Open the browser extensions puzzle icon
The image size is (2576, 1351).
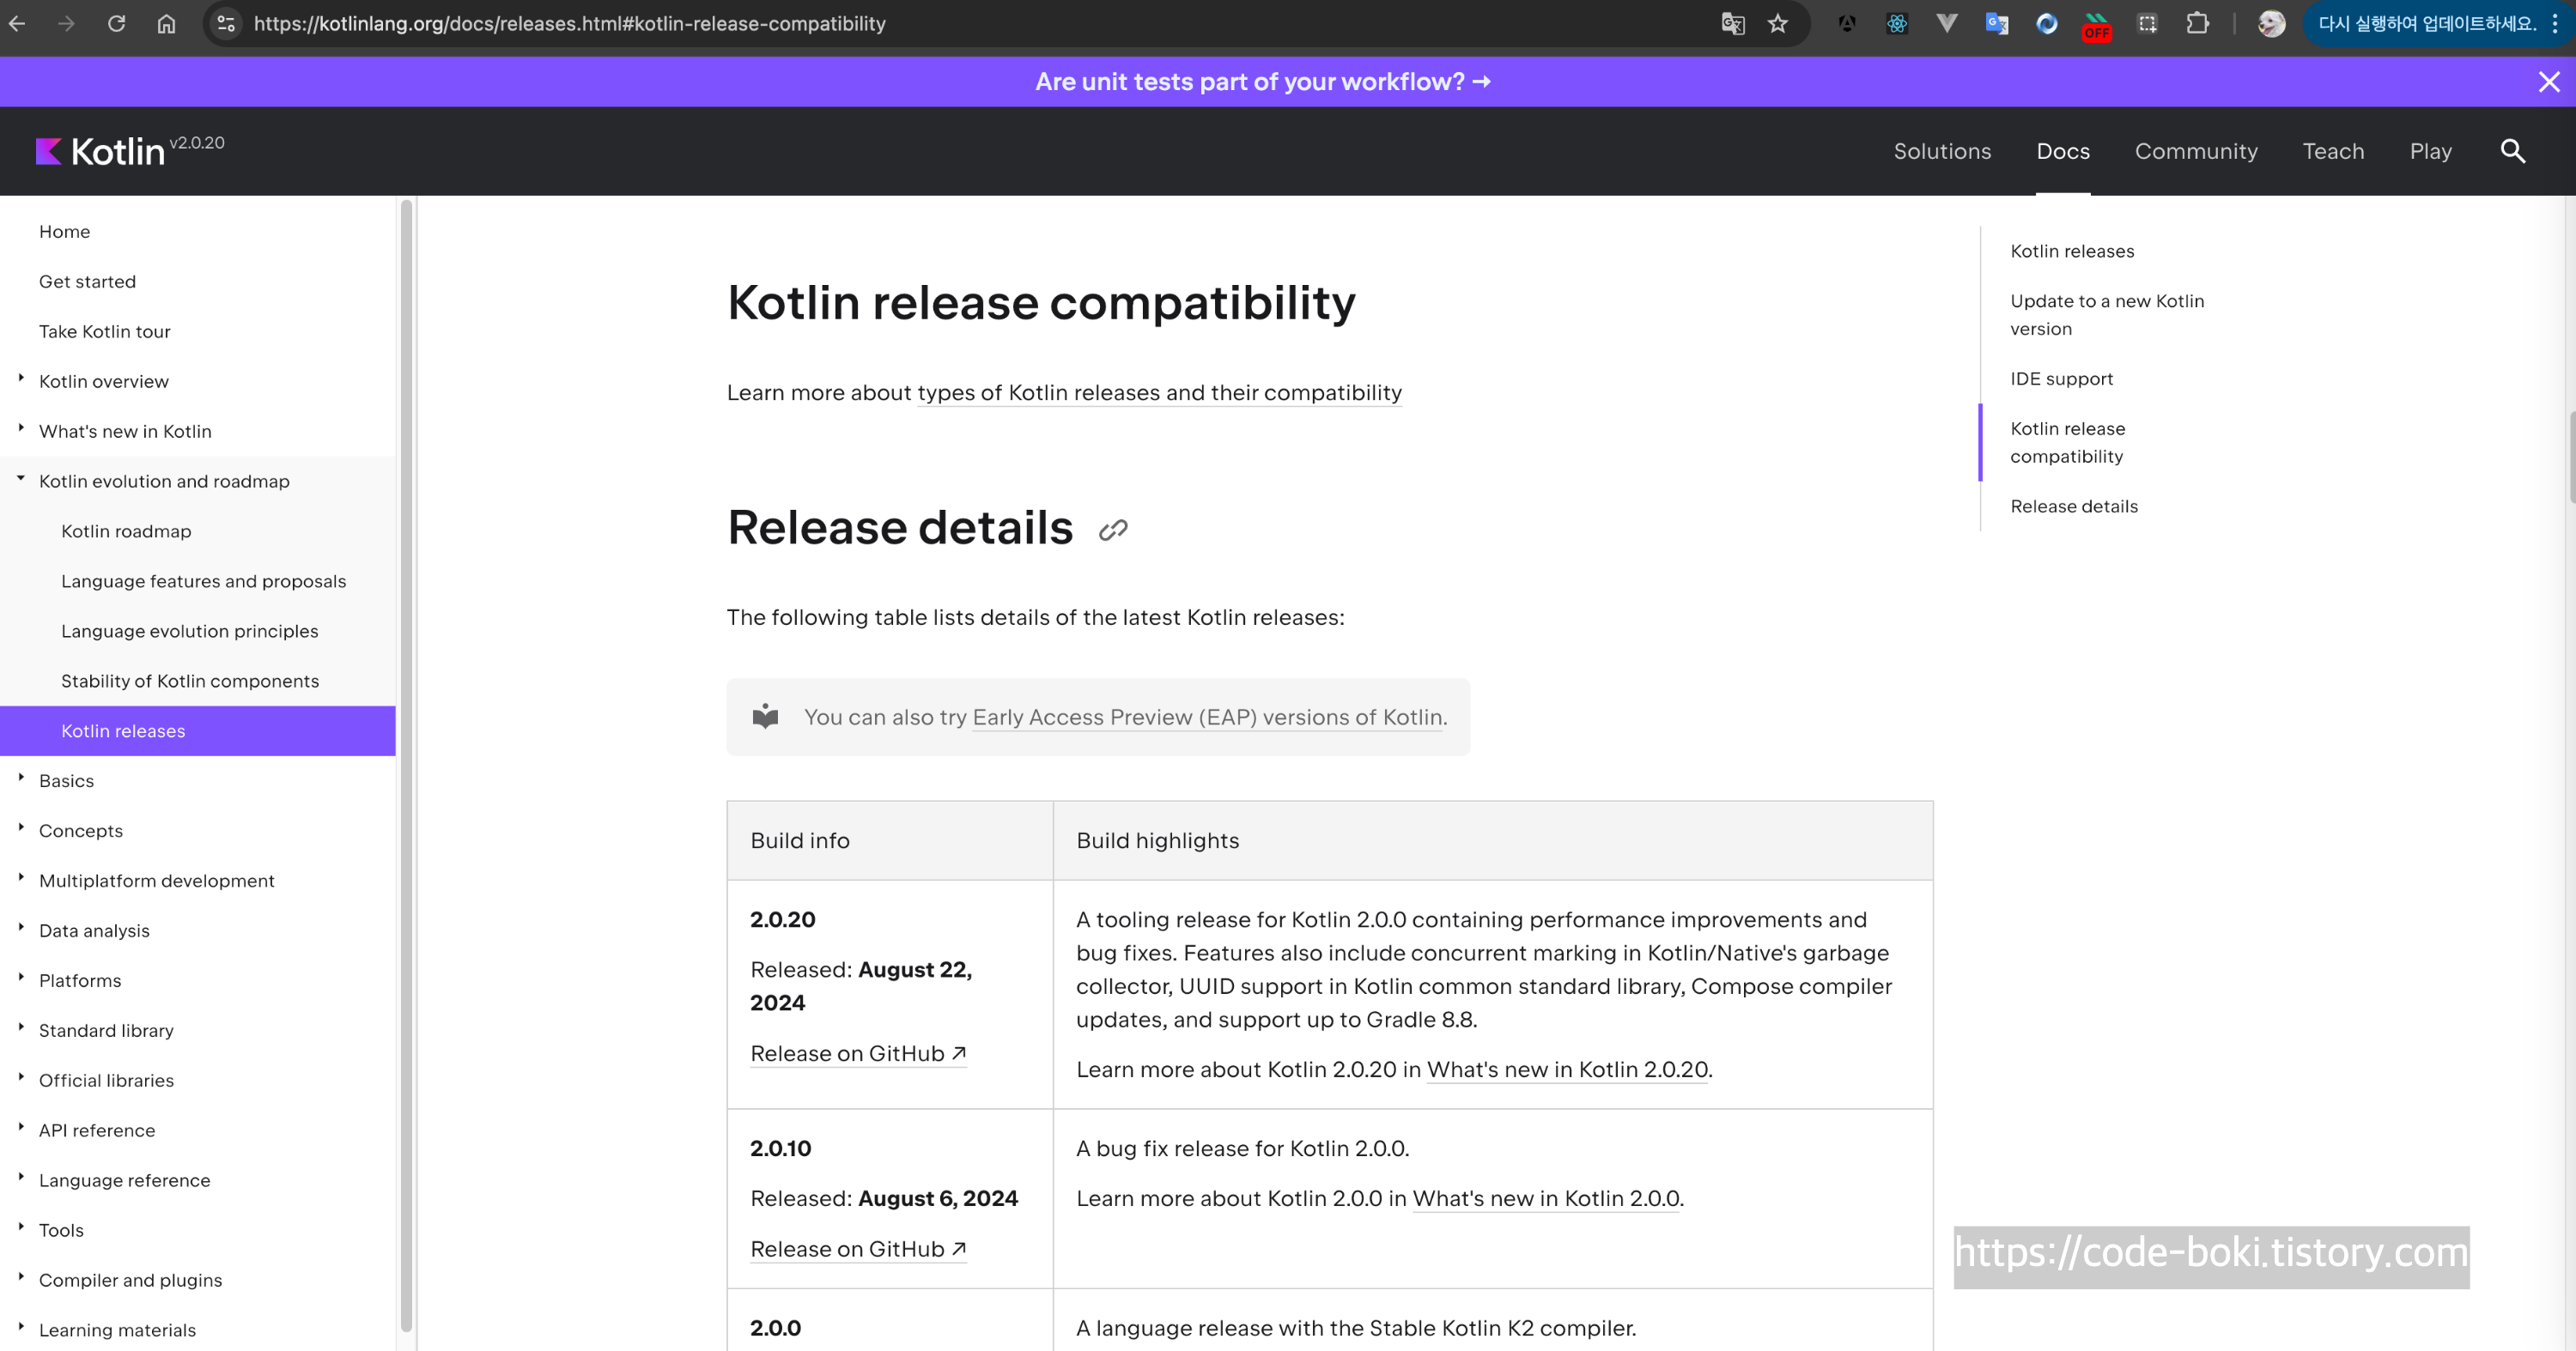(x=2197, y=23)
